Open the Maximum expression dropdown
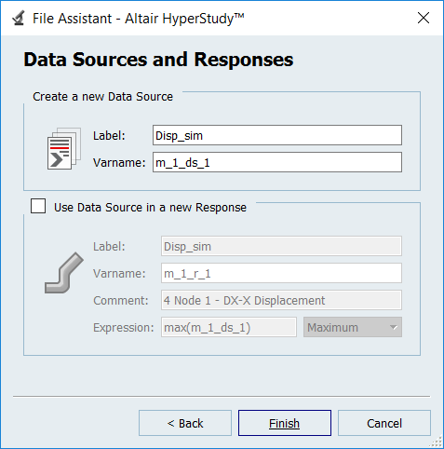Image resolution: width=444 pixels, height=449 pixels. click(353, 327)
